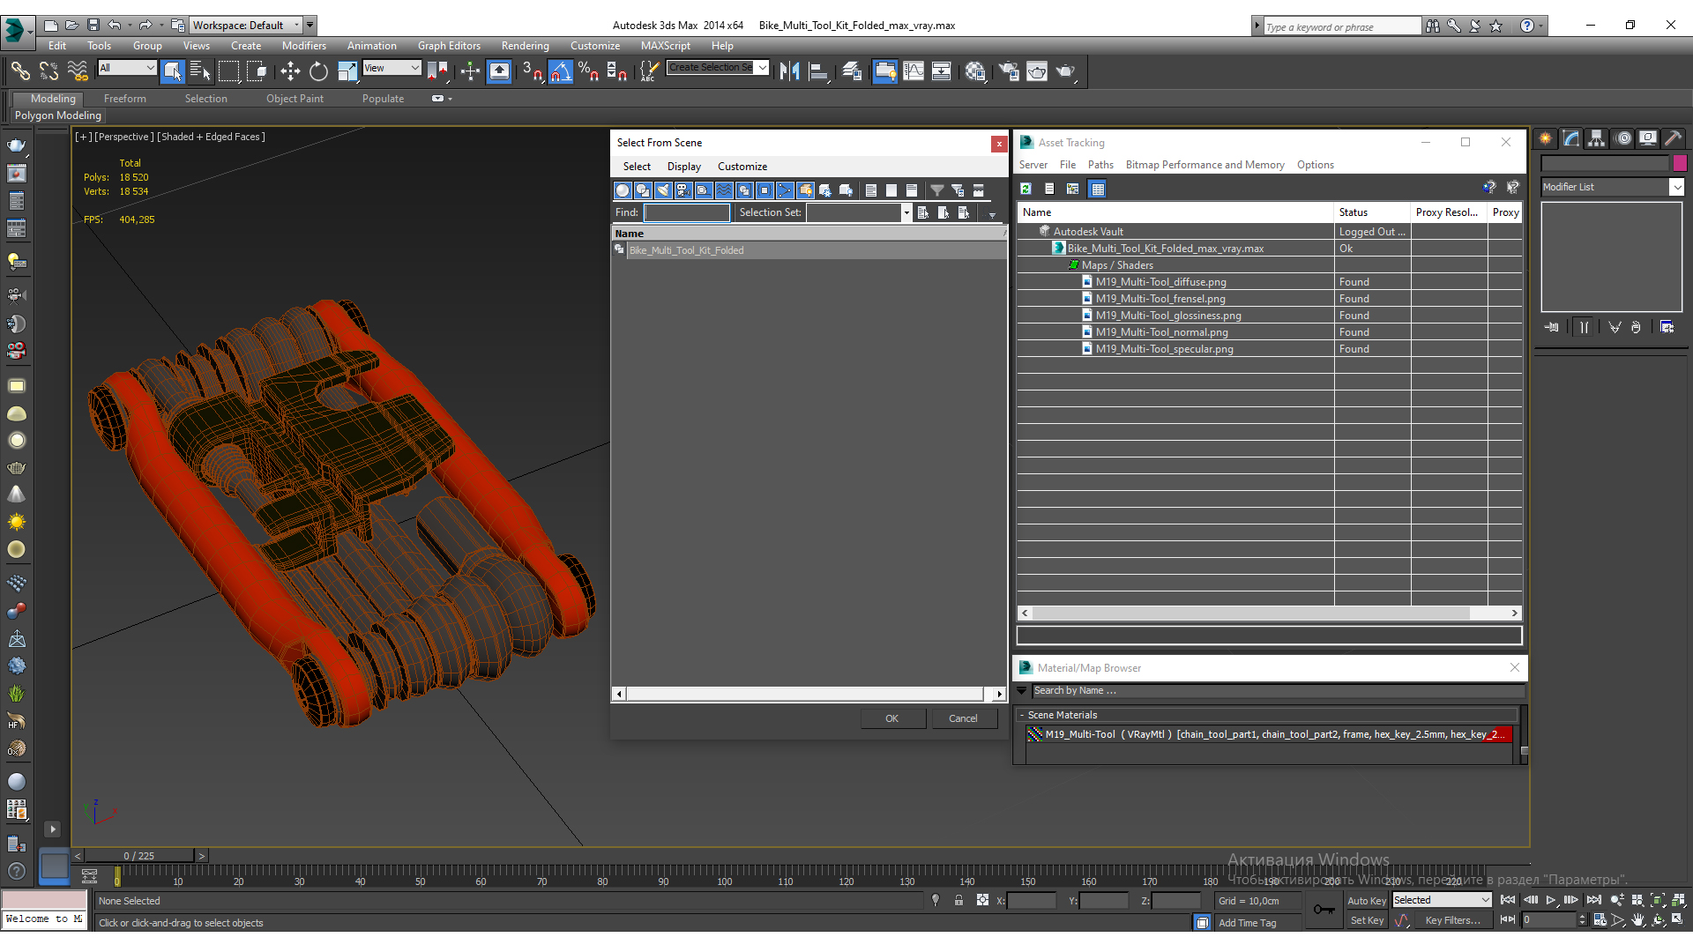Screen dimensions: 1693x952
Task: Click the Find input field in Select From Scene
Action: tap(686, 212)
